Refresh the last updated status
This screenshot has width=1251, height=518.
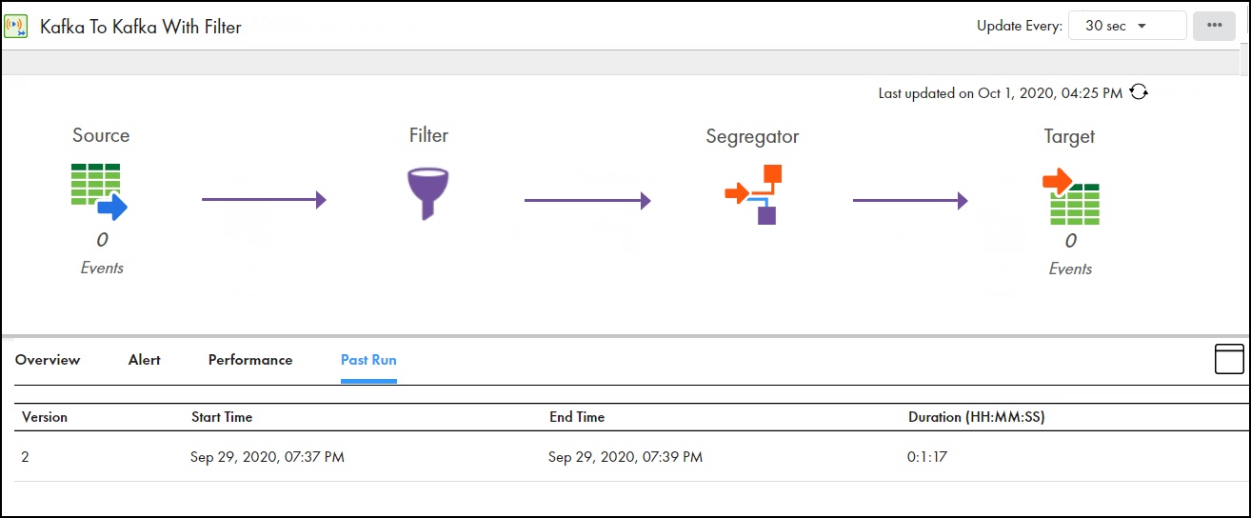pyautogui.click(x=1139, y=92)
